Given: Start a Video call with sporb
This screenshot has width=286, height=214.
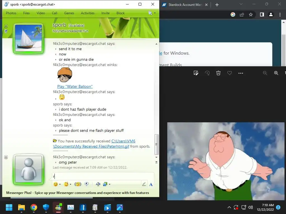Looking at the screenshot, I should pyautogui.click(x=41, y=13).
